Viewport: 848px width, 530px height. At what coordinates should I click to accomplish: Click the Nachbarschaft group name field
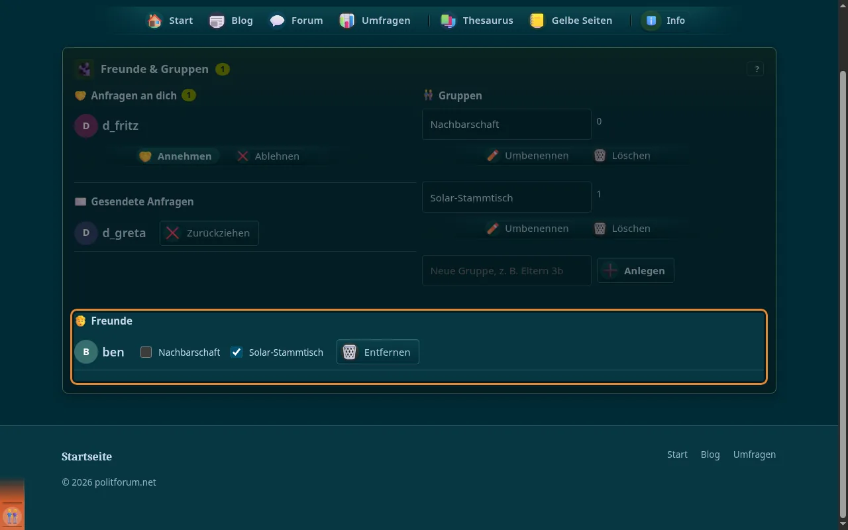click(507, 125)
